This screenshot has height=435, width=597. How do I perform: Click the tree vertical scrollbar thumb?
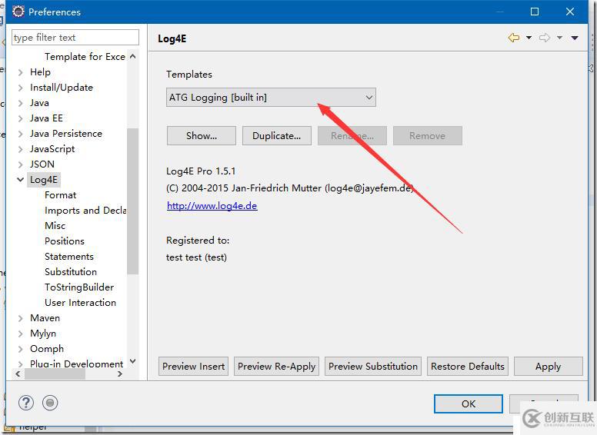coord(132,201)
